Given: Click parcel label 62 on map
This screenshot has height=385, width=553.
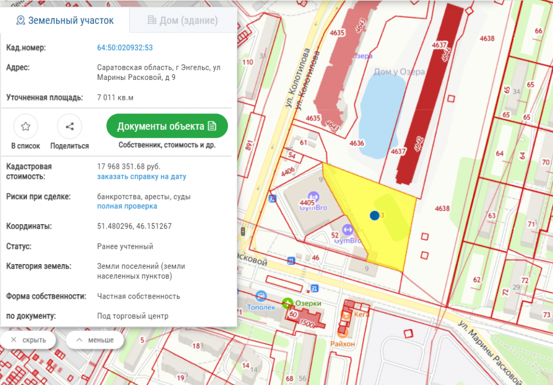Looking at the screenshot, I should point(477,280).
